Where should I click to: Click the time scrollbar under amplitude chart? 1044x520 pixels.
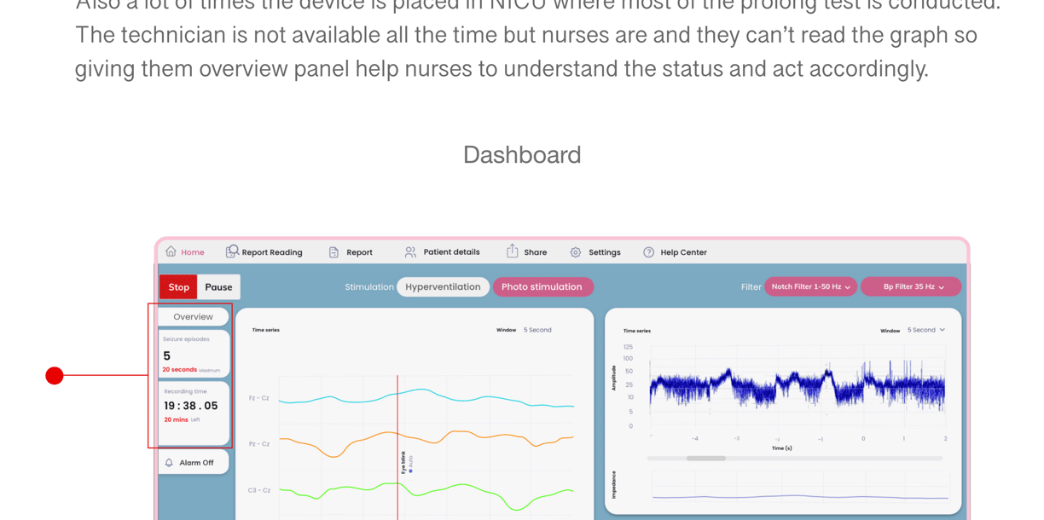(x=794, y=459)
